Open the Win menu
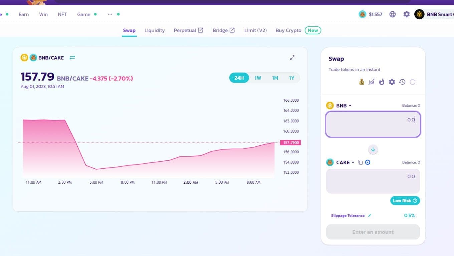454x256 pixels. (x=43, y=14)
